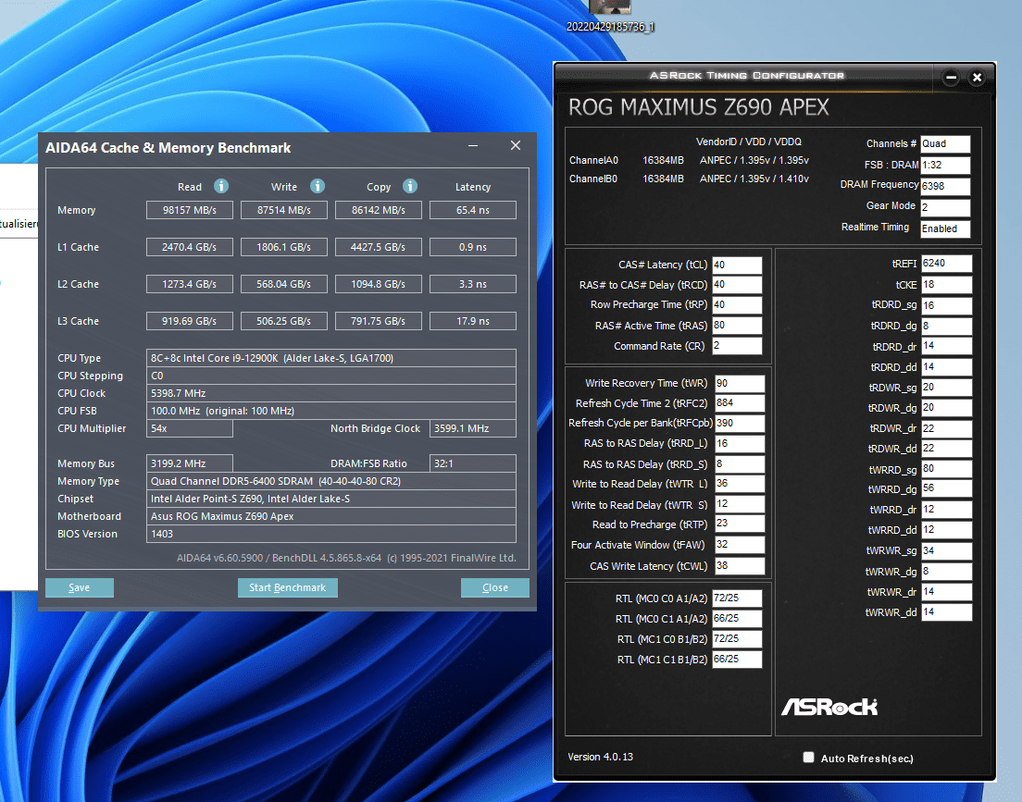The height and width of the screenshot is (802, 1022).
Task: Click the RTL (MC0 C1 A1/A2) field
Action: click(x=737, y=618)
